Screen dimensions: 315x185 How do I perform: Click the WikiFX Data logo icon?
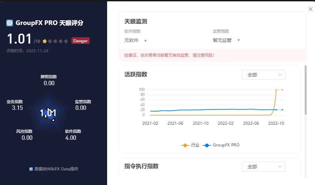pos(31,169)
